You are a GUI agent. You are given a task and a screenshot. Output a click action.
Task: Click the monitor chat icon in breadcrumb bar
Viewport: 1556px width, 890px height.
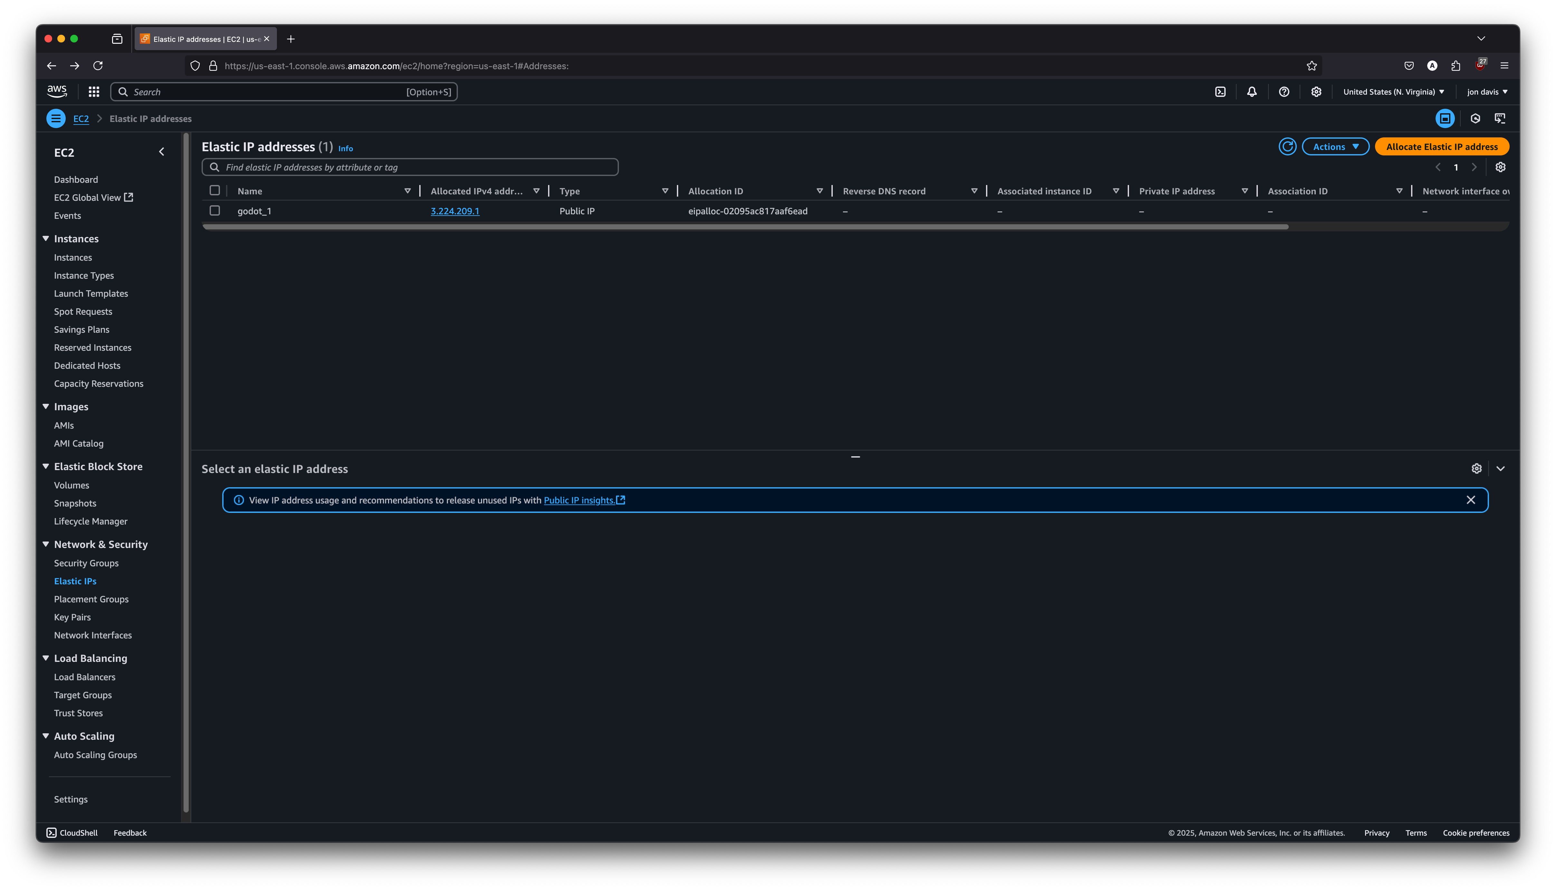click(x=1500, y=119)
